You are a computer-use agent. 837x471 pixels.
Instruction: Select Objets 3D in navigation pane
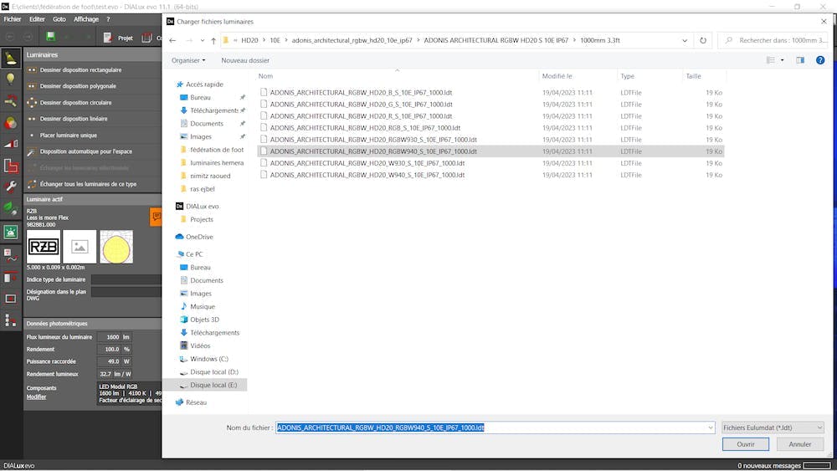[x=200, y=320]
